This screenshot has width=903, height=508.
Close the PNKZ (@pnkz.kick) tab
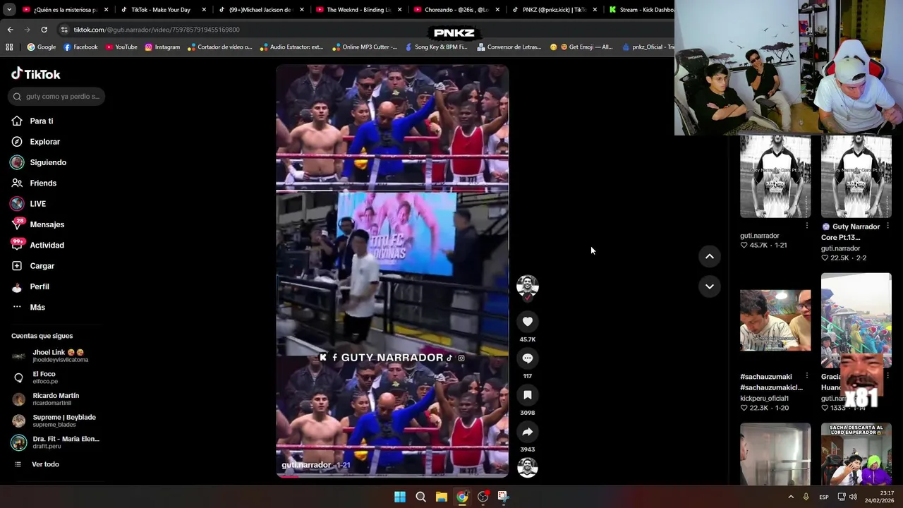pyautogui.click(x=595, y=10)
